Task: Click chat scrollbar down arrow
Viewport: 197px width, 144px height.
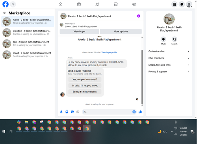Action: pyautogui.click(x=142, y=106)
